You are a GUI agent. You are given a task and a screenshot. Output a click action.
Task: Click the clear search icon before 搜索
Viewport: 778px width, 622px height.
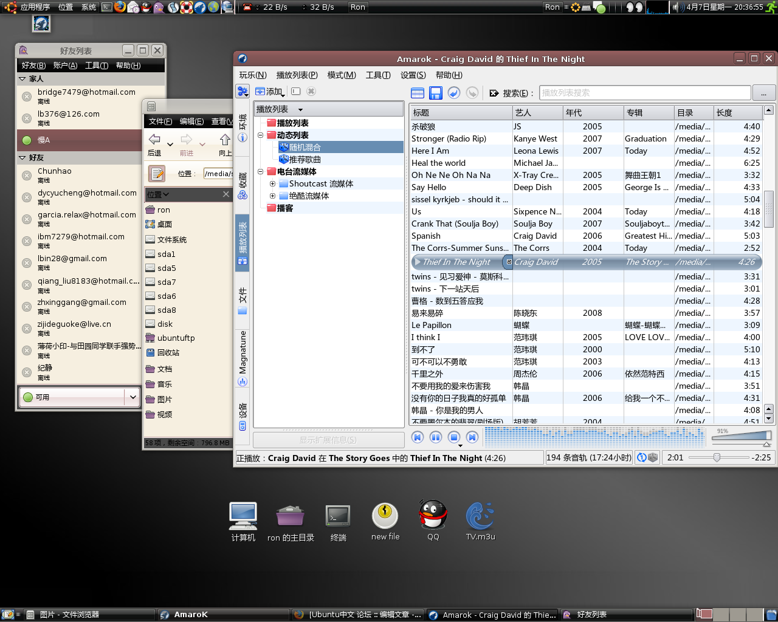(x=494, y=93)
